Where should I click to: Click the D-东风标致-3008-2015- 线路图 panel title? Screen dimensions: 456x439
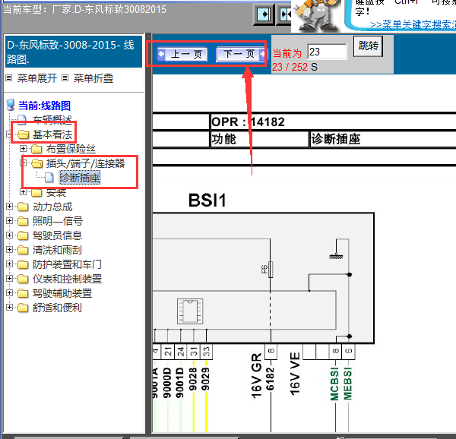74,52
